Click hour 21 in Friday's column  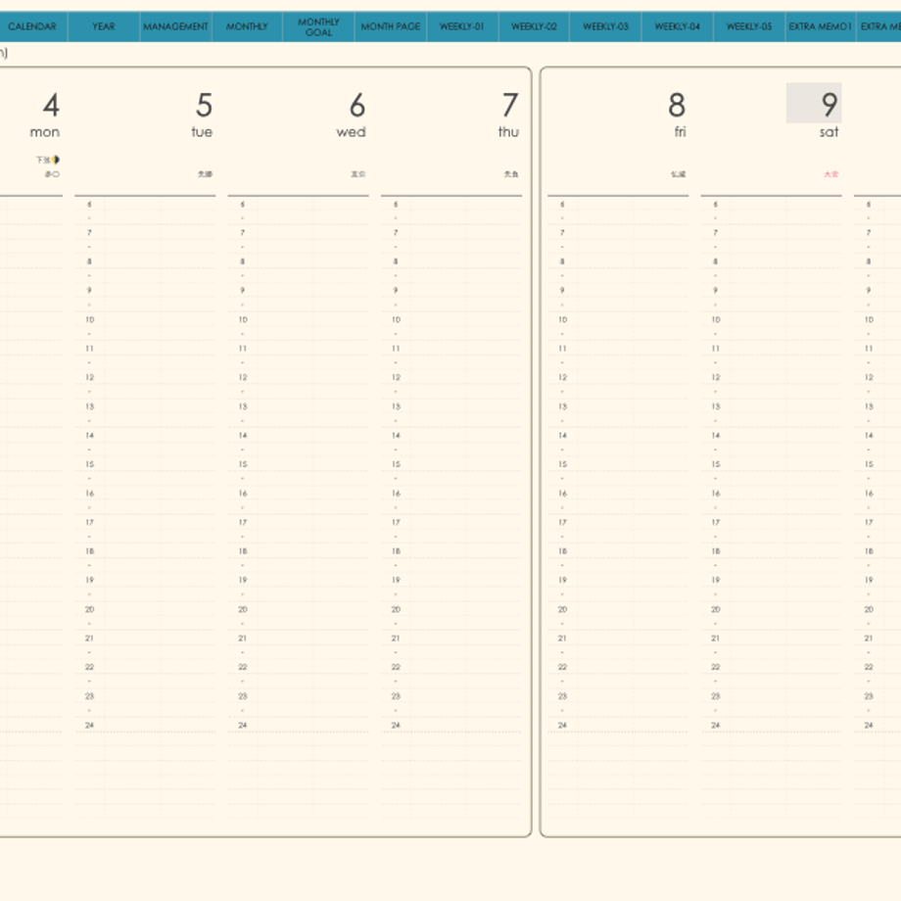(562, 639)
